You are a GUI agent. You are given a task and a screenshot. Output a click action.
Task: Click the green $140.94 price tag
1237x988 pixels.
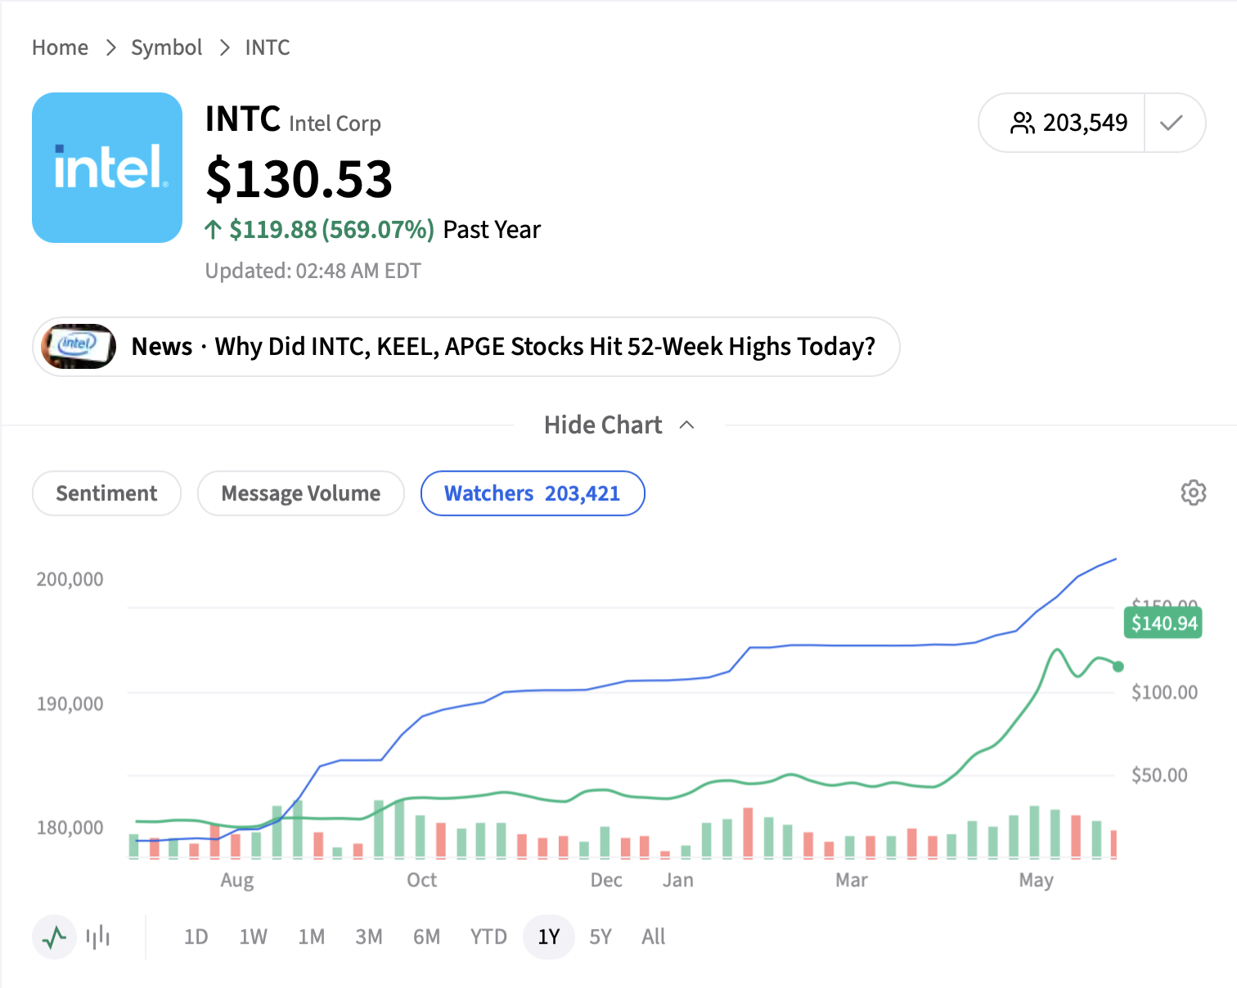[1163, 623]
